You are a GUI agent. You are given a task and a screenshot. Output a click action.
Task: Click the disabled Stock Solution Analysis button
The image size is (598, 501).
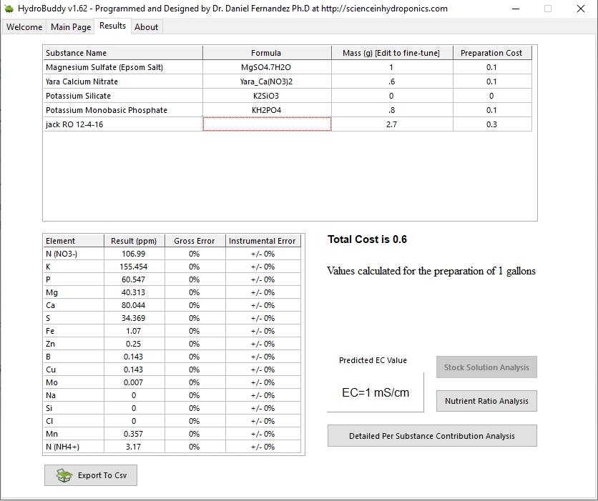coord(486,367)
